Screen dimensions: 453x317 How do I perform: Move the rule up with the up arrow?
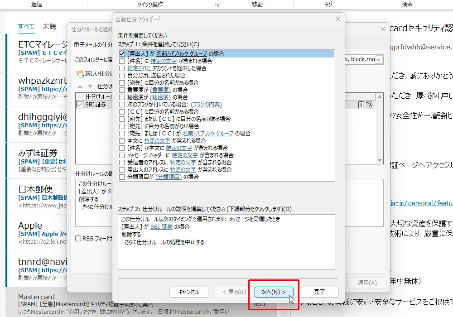[80, 86]
